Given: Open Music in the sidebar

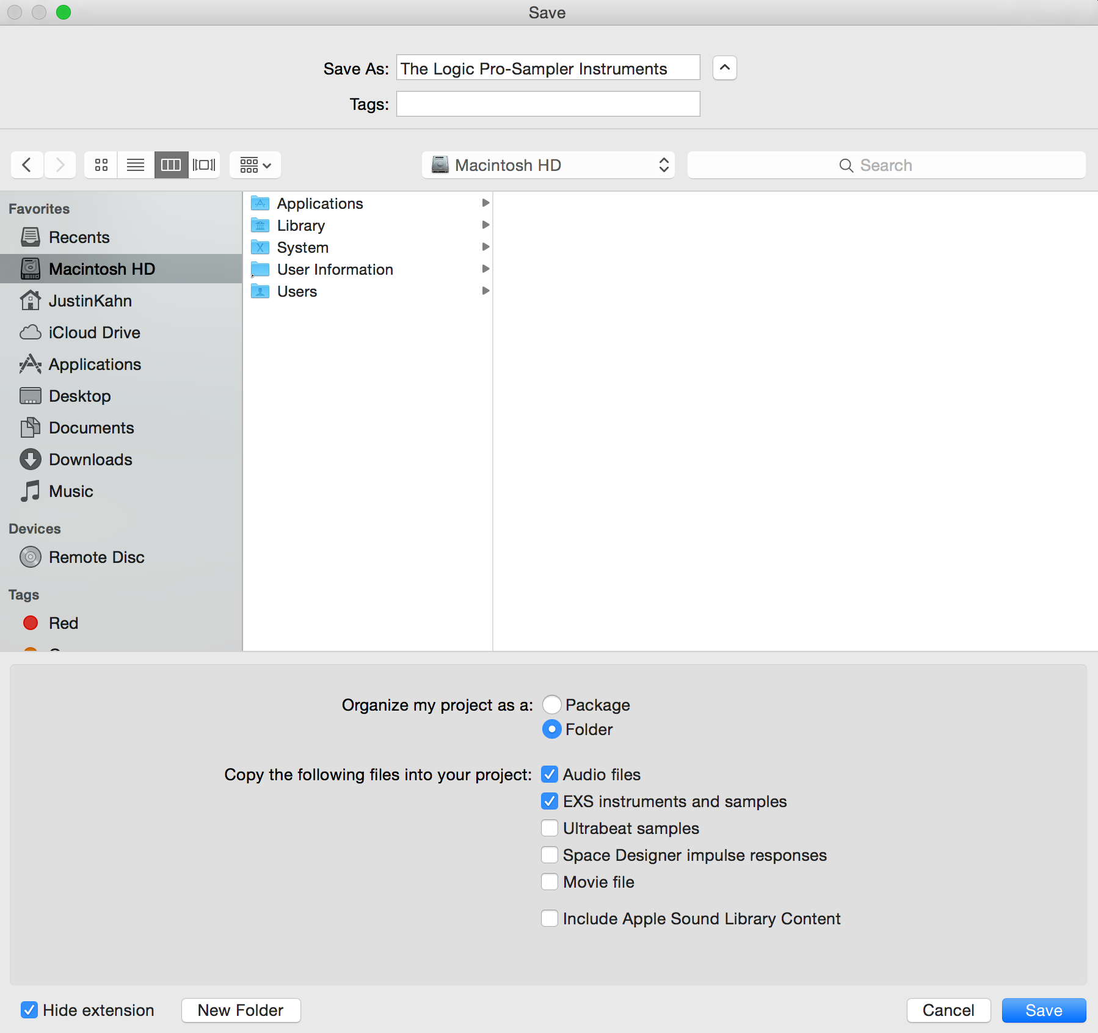Looking at the screenshot, I should (x=121, y=491).
